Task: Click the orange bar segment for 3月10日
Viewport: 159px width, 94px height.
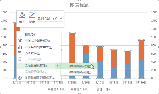Action: tap(141, 50)
